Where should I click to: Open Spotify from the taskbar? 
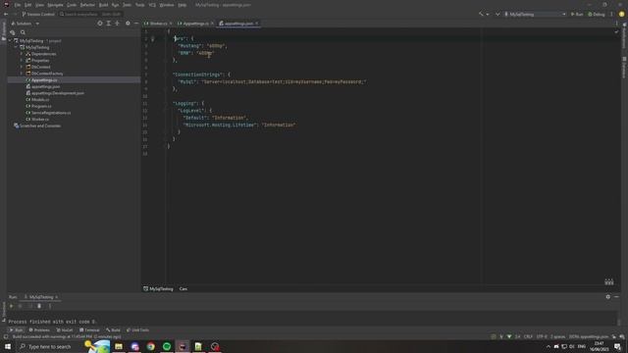[x=167, y=346]
